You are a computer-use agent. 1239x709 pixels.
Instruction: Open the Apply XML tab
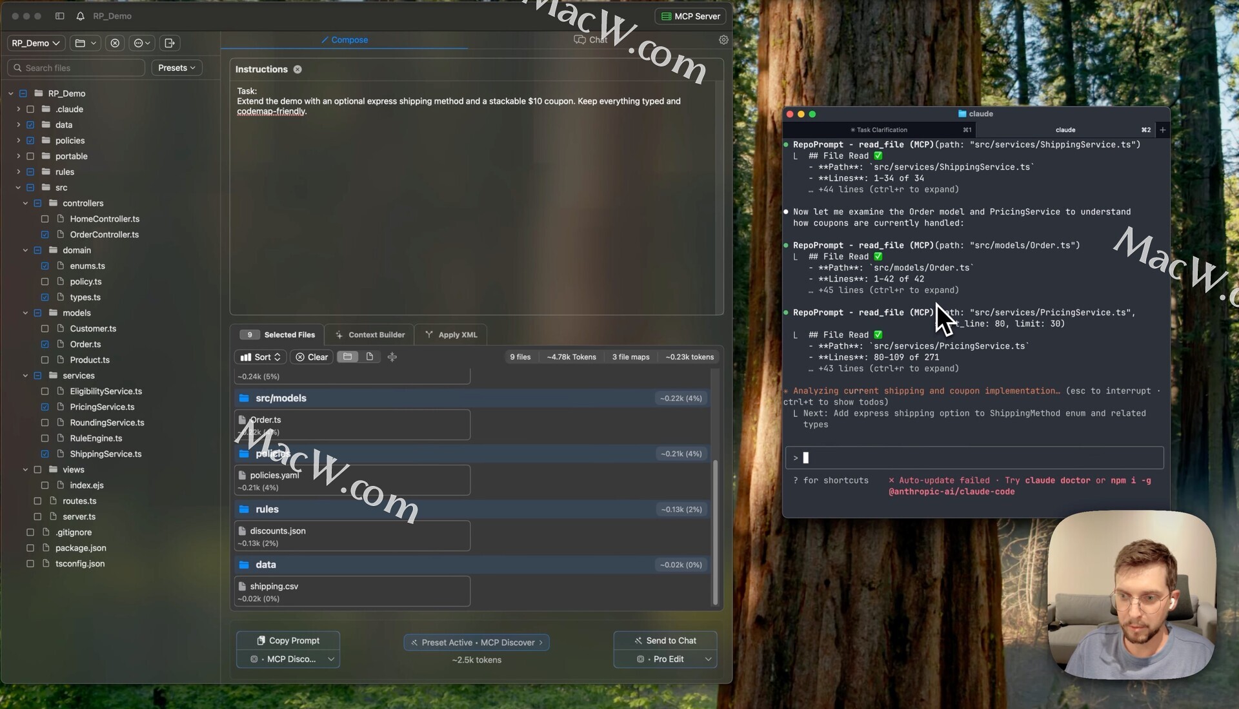coord(451,335)
